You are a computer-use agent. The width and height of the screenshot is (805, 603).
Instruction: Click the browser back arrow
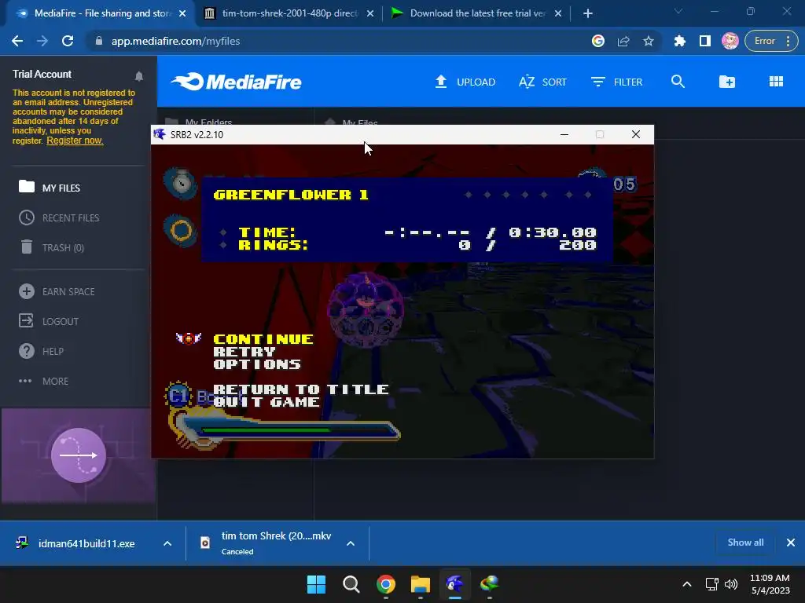tap(17, 41)
